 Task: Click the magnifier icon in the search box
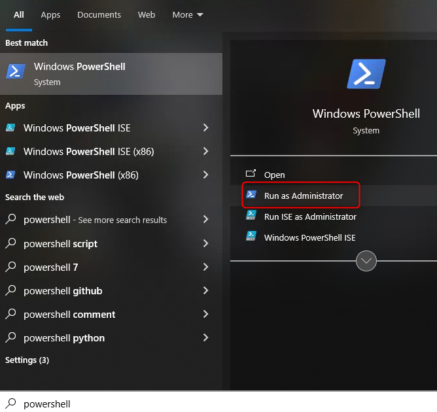click(11, 403)
